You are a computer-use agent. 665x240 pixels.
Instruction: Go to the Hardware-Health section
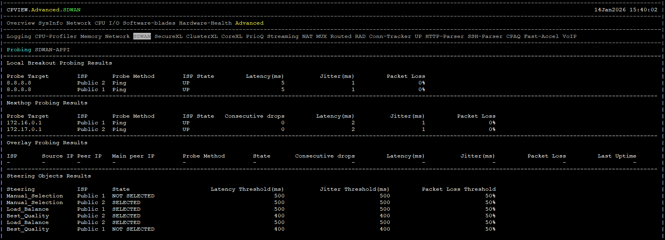pos(205,23)
